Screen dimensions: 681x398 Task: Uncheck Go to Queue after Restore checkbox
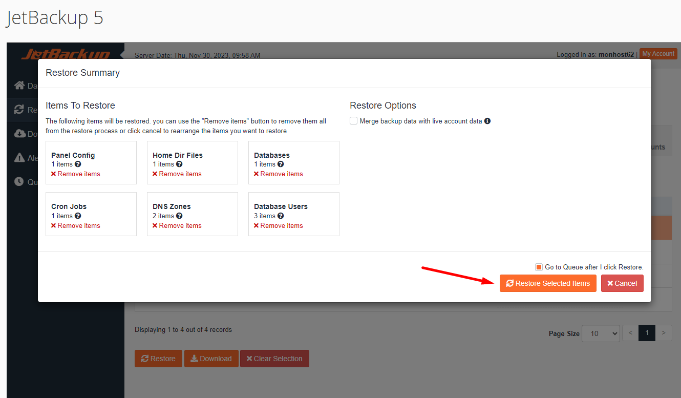point(539,267)
